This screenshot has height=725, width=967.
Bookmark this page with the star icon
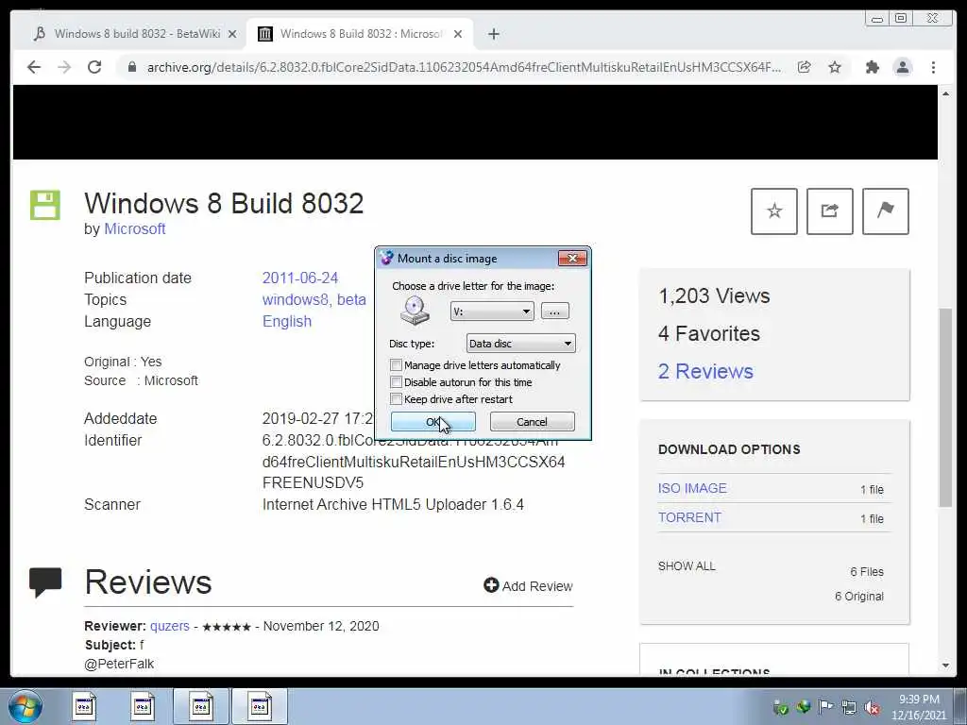click(x=835, y=67)
